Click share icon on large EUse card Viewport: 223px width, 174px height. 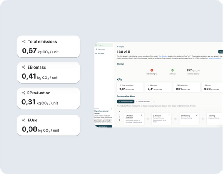tap(24, 120)
